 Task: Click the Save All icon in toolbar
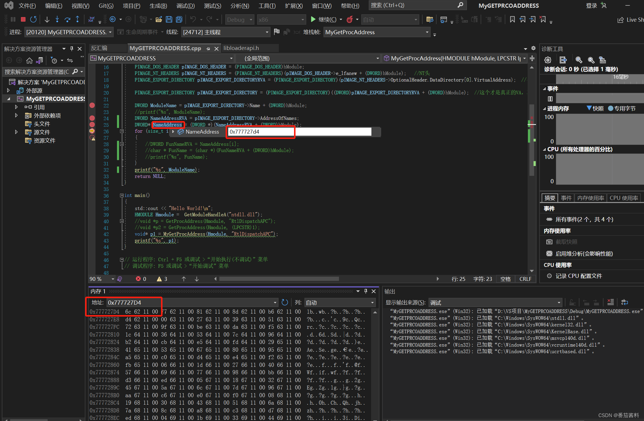179,20
